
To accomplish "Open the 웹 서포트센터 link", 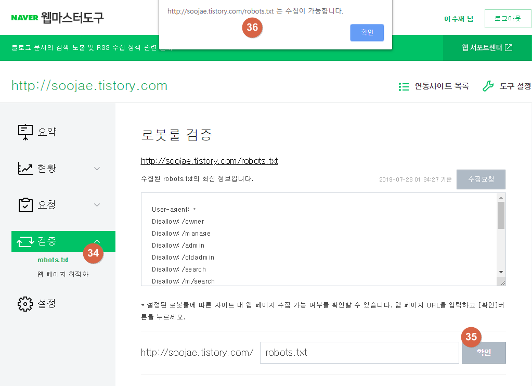I will click(x=487, y=47).
